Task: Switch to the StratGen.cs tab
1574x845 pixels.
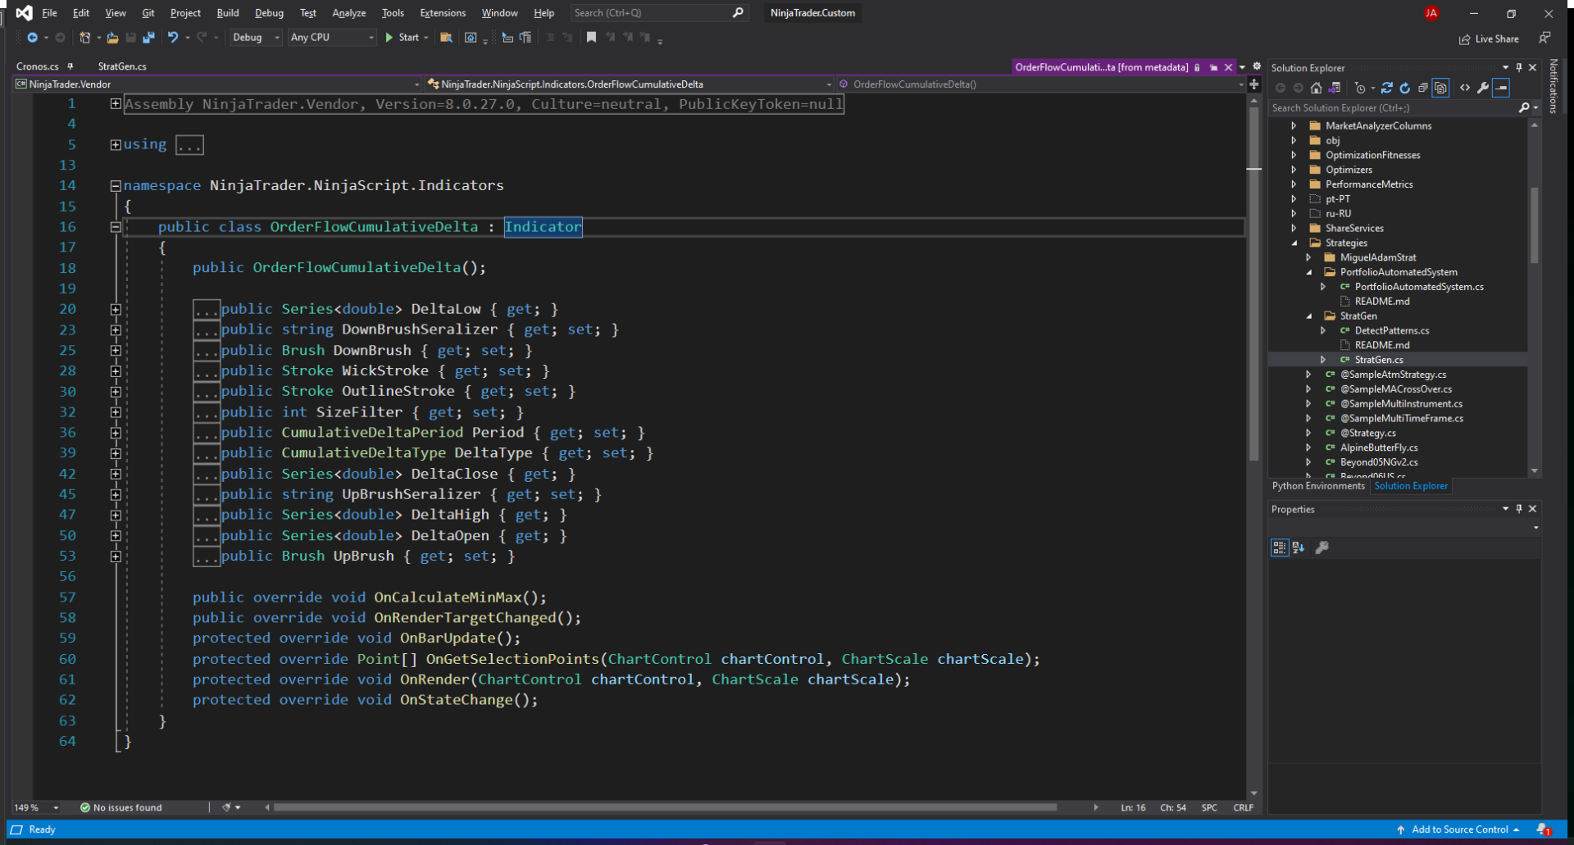Action: [x=122, y=66]
